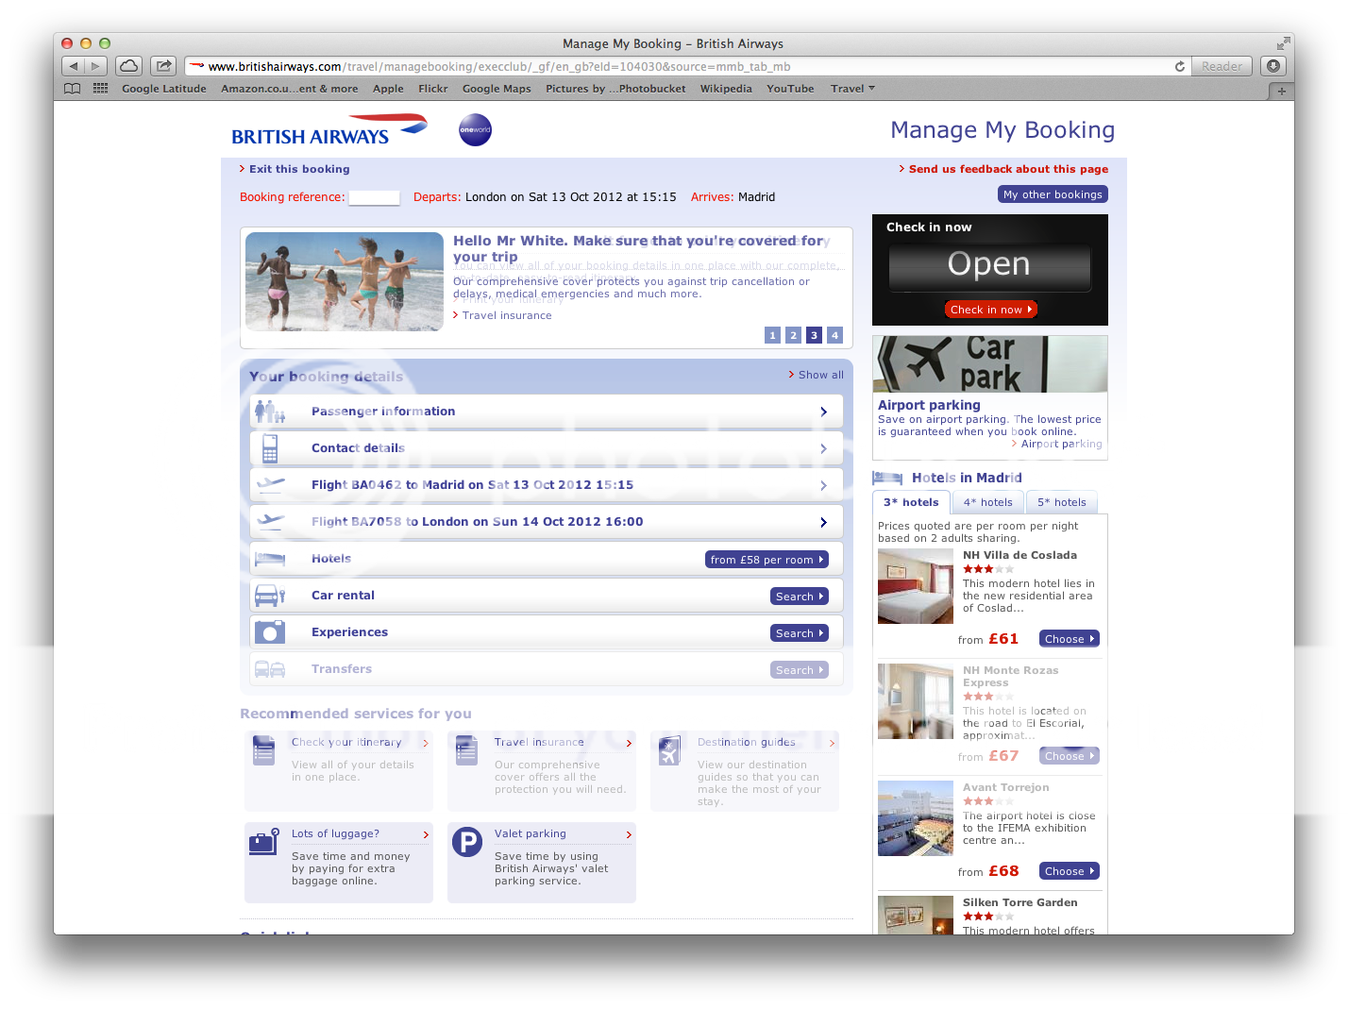Reload page with the refresh icon
1348x1009 pixels.
coord(1179,66)
